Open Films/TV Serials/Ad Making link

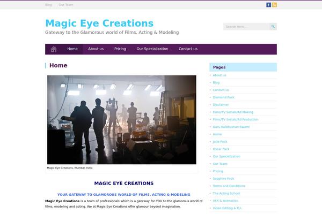pyautogui.click(x=233, y=112)
